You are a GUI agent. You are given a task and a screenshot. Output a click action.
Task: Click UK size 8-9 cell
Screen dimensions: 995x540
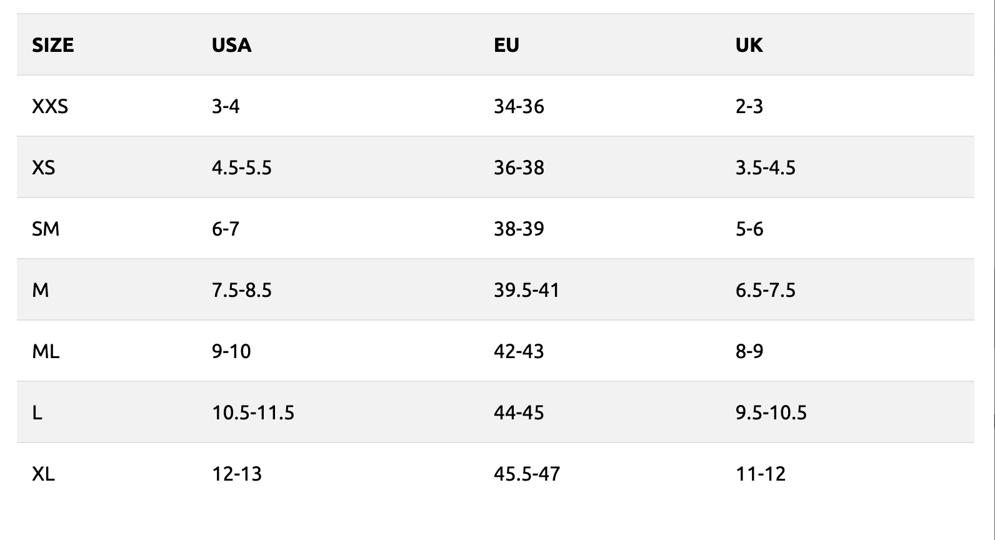click(x=749, y=351)
